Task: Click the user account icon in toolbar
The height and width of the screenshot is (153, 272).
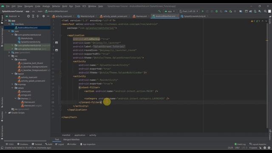Action: point(269,11)
